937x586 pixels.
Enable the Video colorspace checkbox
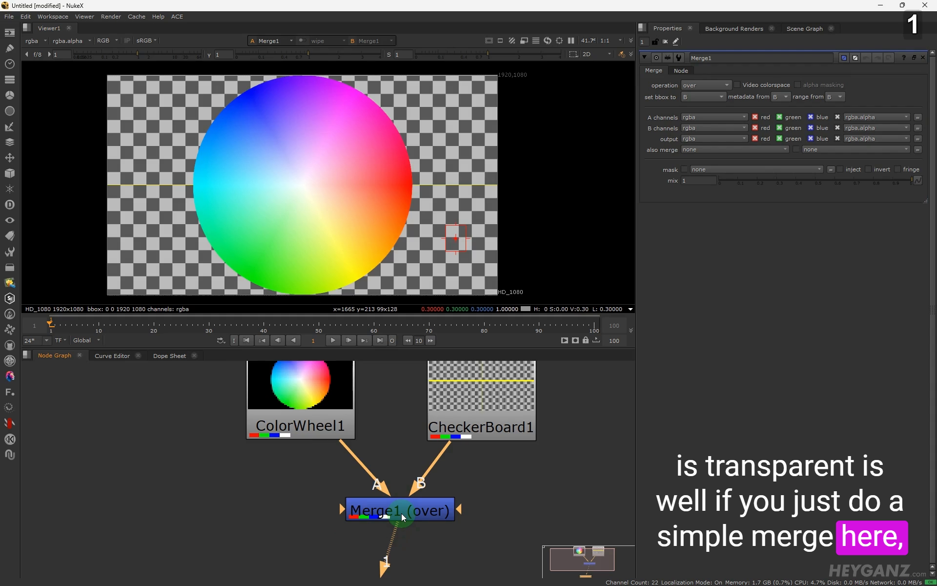[738, 84]
